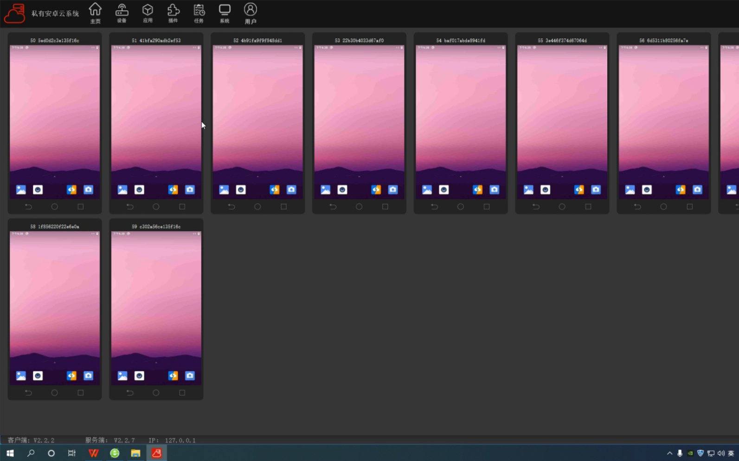
Task: Open blue Camera app on device 59
Action: pyautogui.click(x=190, y=376)
